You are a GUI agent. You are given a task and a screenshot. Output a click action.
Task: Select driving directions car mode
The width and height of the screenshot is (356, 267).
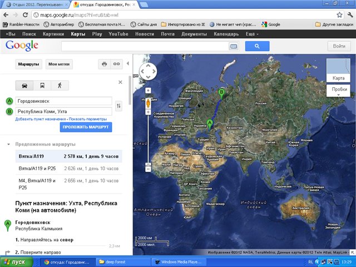(24, 86)
